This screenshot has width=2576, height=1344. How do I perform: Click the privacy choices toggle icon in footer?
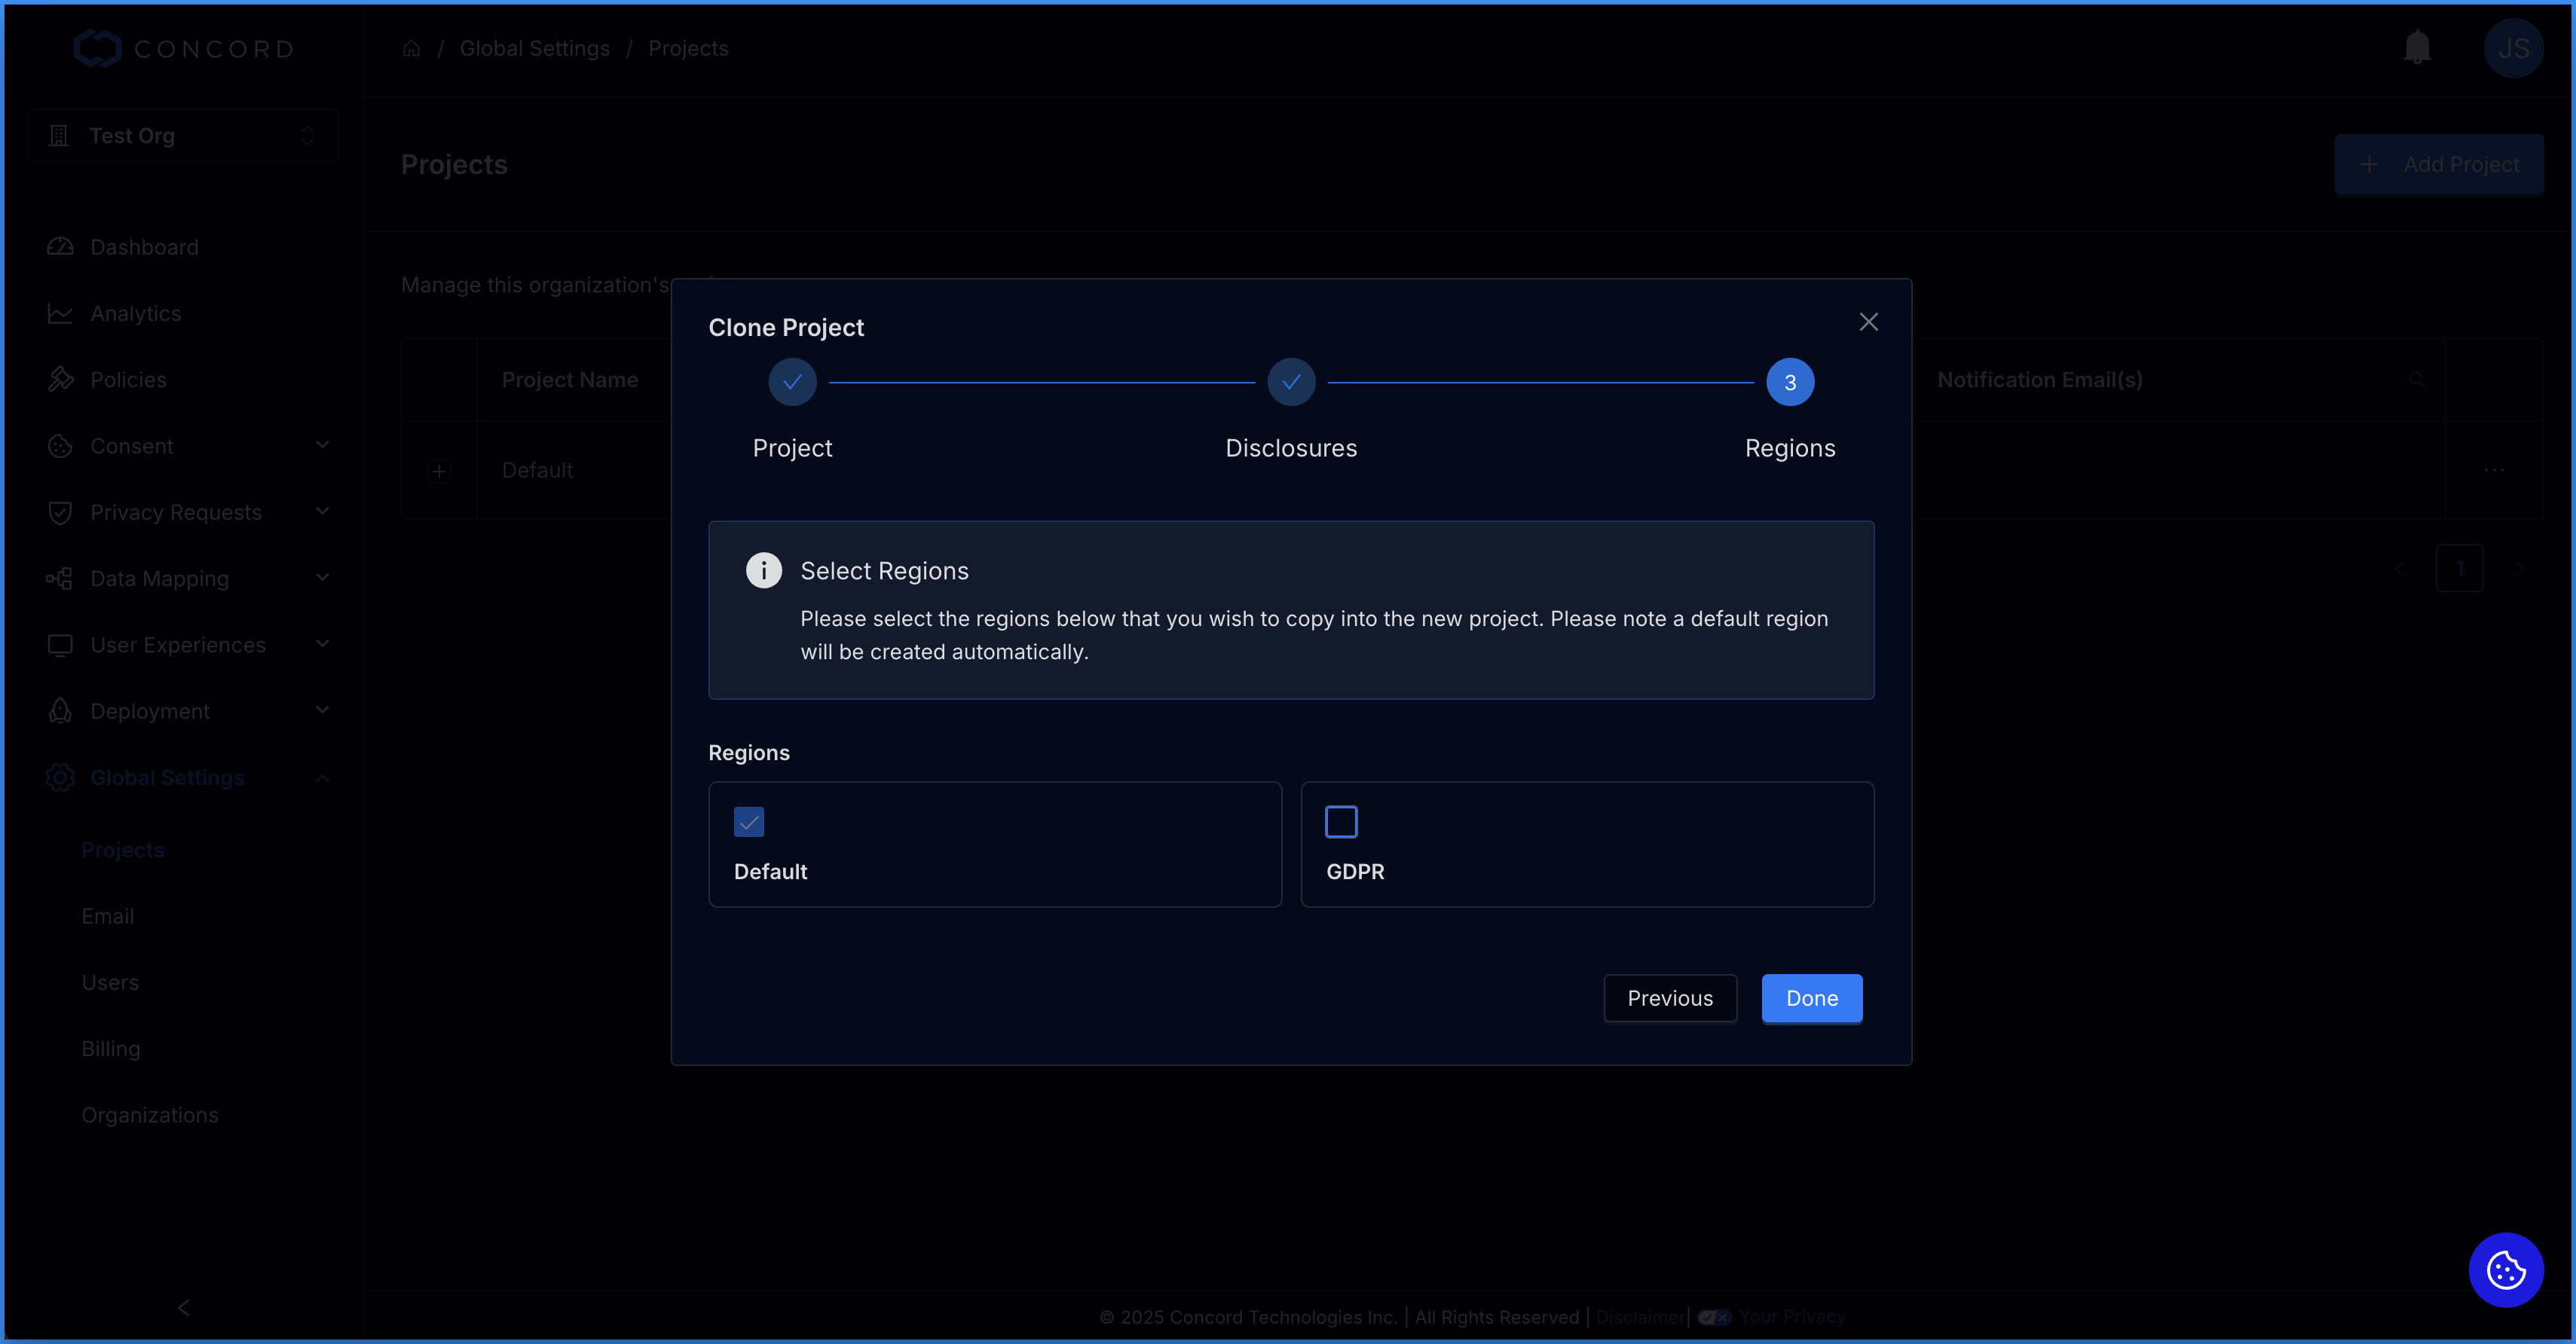pyautogui.click(x=1713, y=1317)
